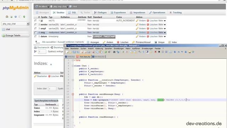227x128 pixels.
Task: Click the pencil Ändern icon for the sender row
Action: point(137,25)
